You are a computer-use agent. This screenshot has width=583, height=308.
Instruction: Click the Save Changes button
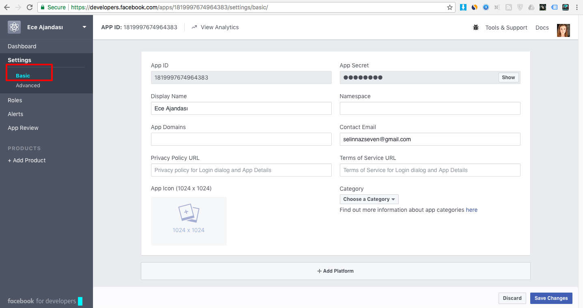(x=551, y=298)
